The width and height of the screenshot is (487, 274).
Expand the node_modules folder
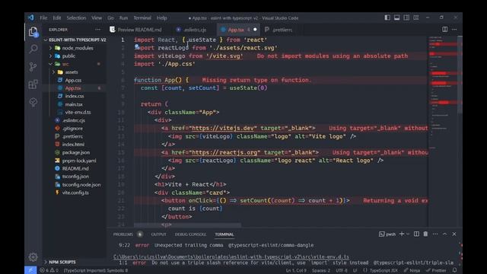[x=51, y=48]
